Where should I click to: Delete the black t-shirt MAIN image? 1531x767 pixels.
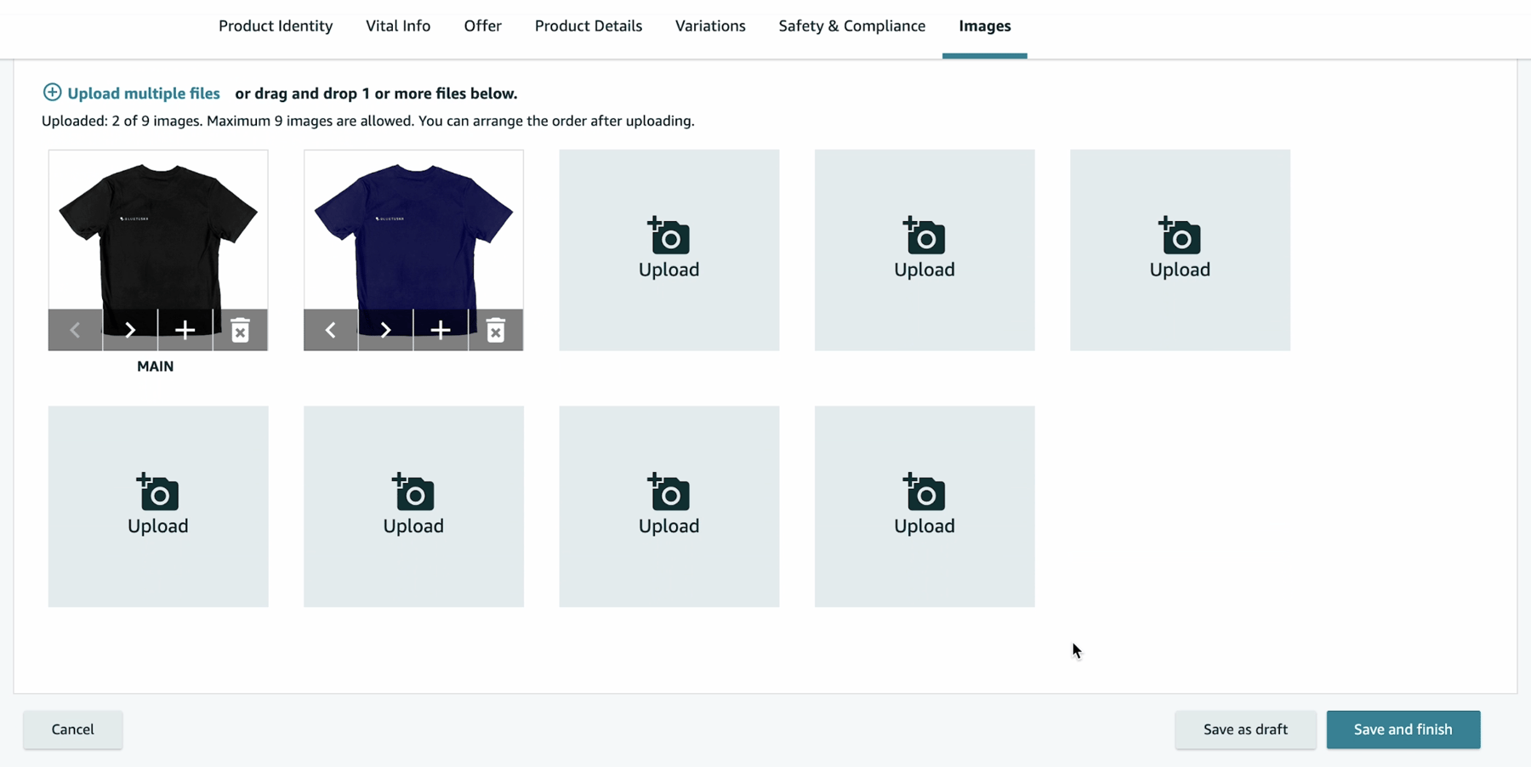tap(239, 330)
